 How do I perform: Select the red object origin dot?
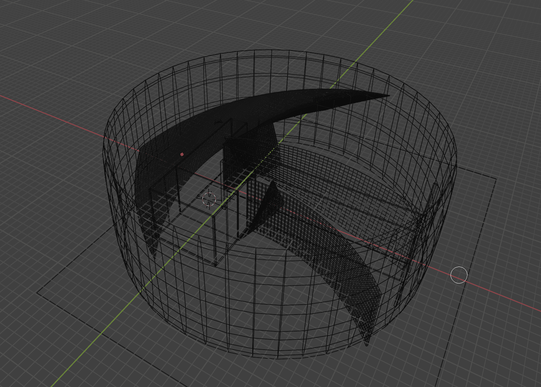[182, 154]
